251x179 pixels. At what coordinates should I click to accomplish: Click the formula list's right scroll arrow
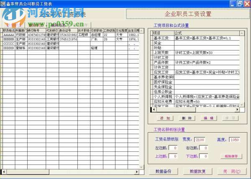pos(237,110)
